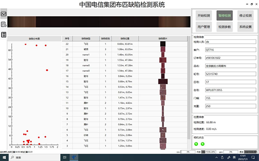Open the history records icon with clock
The height and width of the screenshot is (161, 259).
click(3, 24)
